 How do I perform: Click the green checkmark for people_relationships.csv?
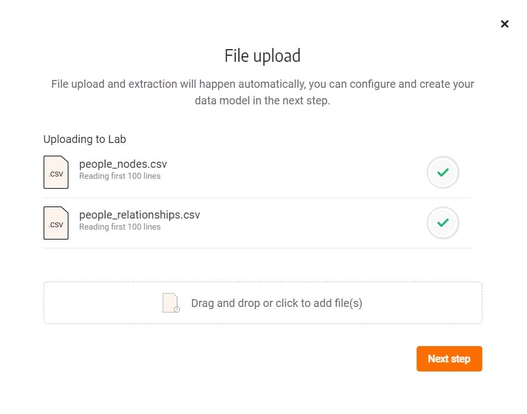(x=443, y=222)
